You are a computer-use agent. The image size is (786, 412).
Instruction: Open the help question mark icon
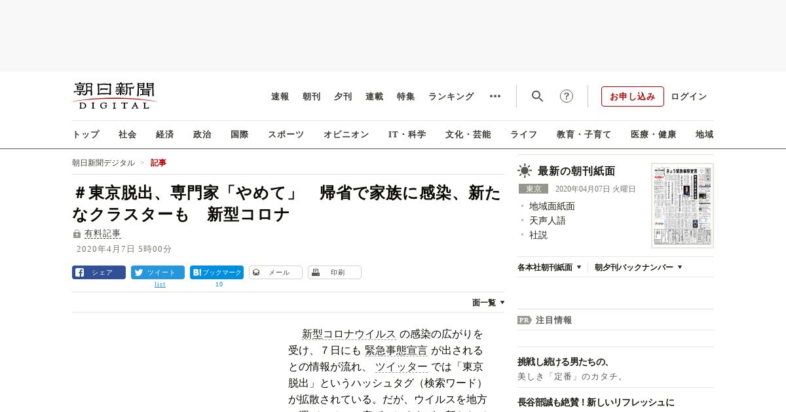pos(566,96)
